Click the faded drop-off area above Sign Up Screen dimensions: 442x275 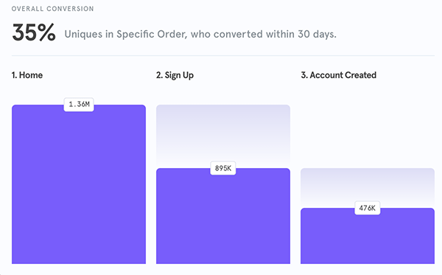pos(223,136)
